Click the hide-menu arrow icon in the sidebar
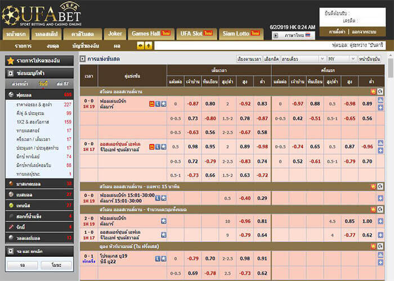 pos(11,73)
